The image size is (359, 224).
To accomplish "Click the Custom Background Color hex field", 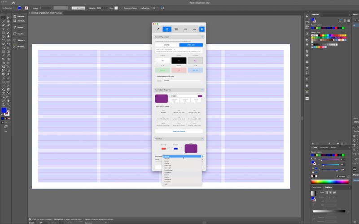I will 182,81.
